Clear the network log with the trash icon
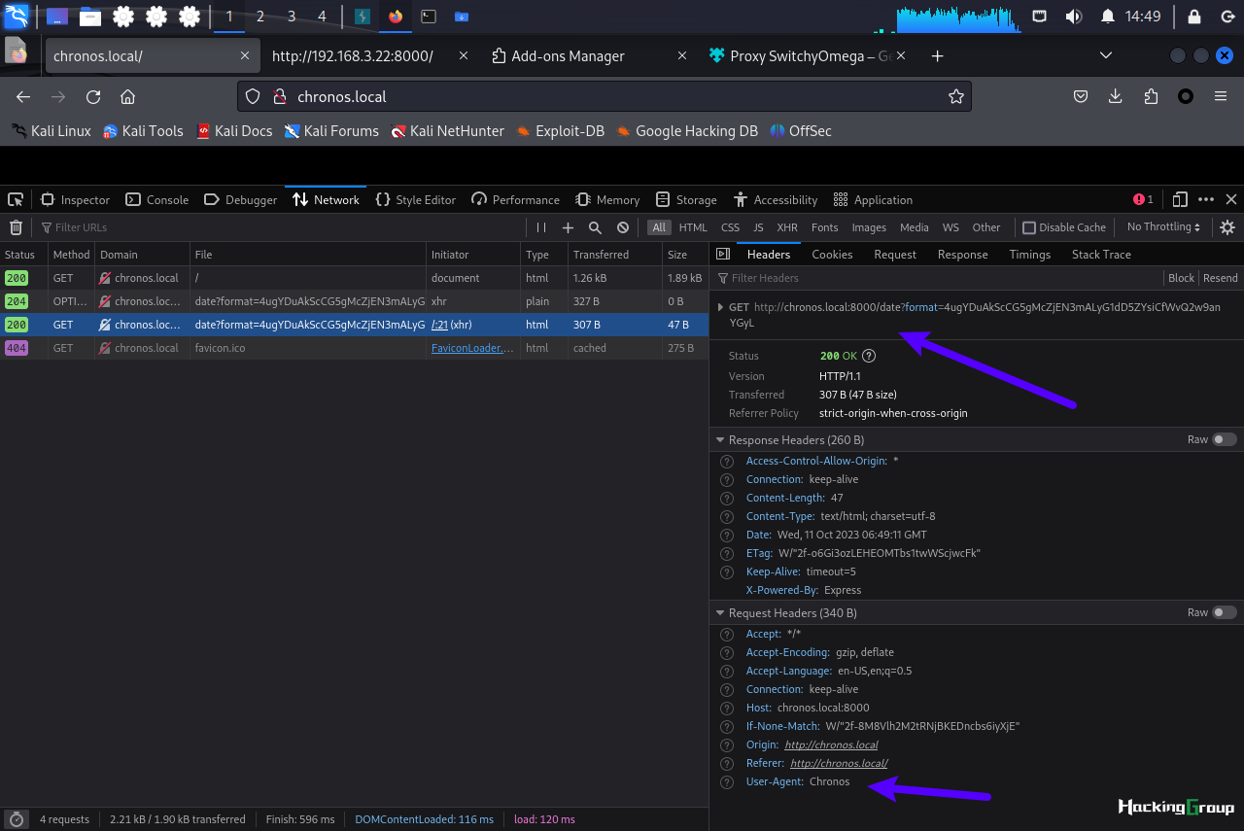This screenshot has width=1244, height=831. coord(16,227)
